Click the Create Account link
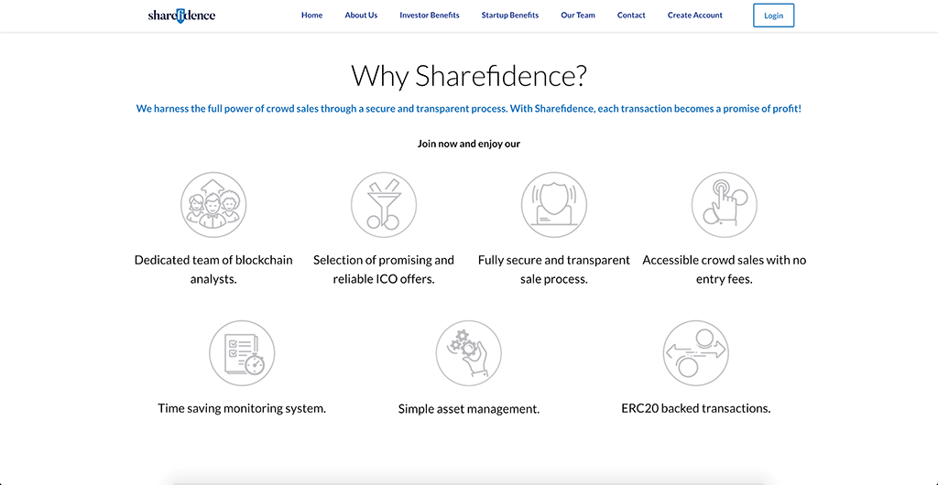Viewport: 938px width, 485px height. point(695,16)
